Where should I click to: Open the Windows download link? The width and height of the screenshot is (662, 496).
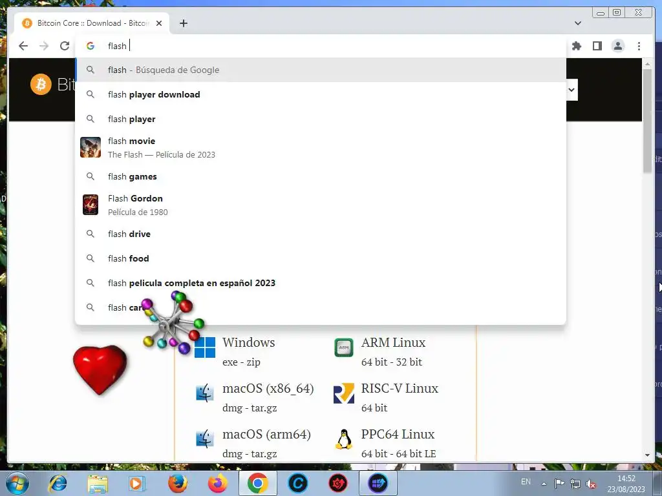pos(248,342)
